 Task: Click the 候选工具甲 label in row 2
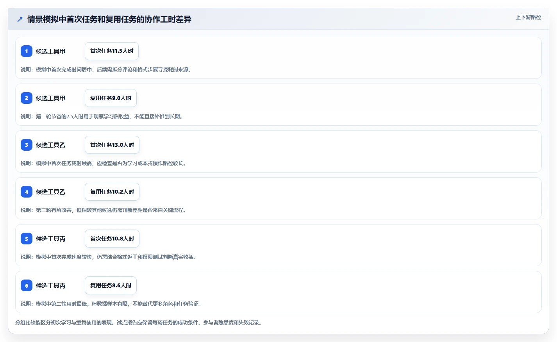coord(50,98)
